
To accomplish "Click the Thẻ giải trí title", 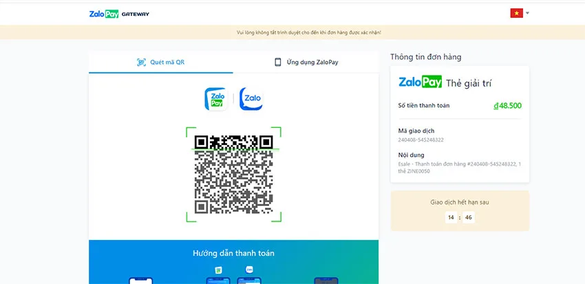I will coord(469,83).
